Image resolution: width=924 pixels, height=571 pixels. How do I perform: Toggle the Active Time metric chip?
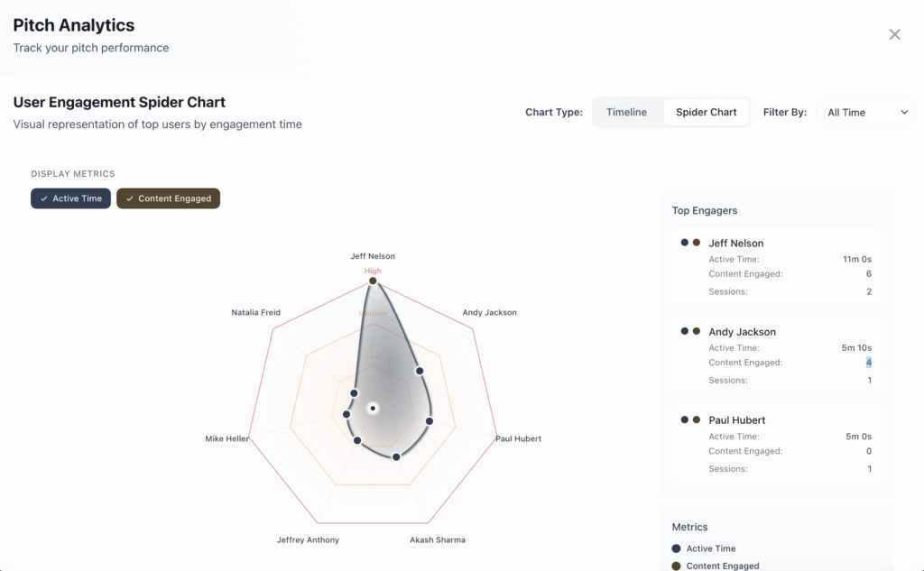pyautogui.click(x=70, y=198)
